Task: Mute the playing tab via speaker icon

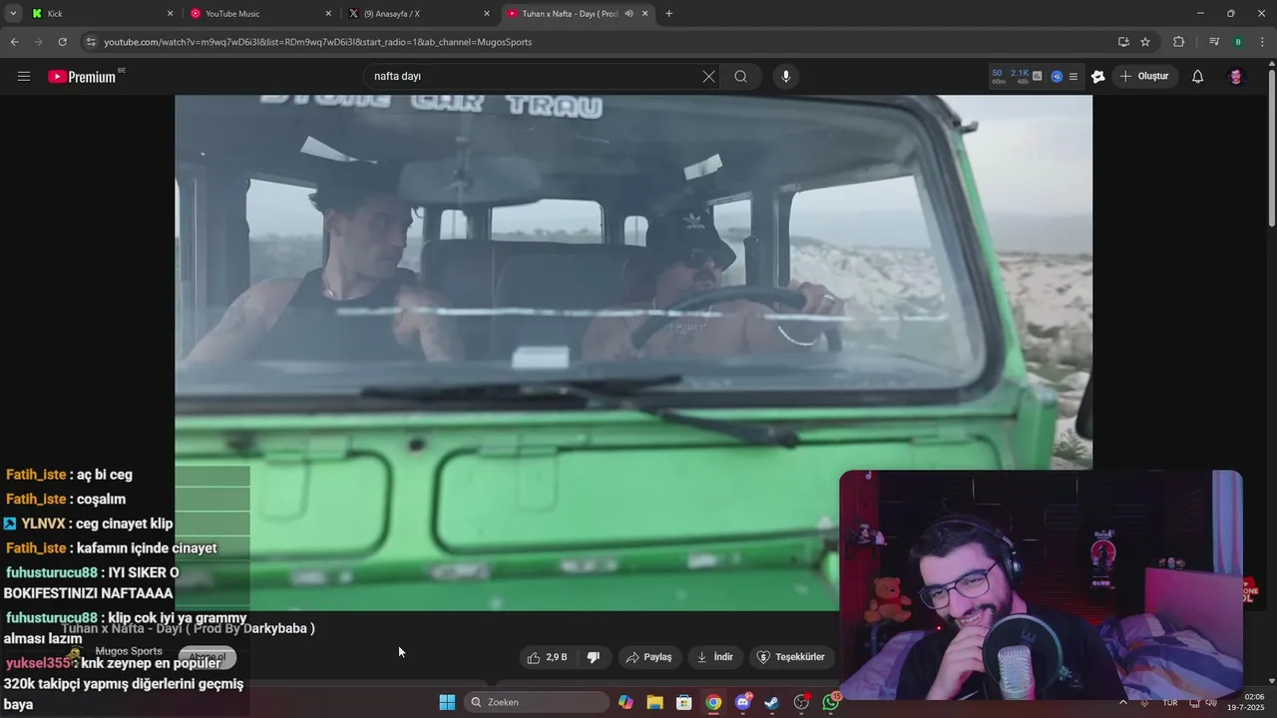Action: (630, 14)
